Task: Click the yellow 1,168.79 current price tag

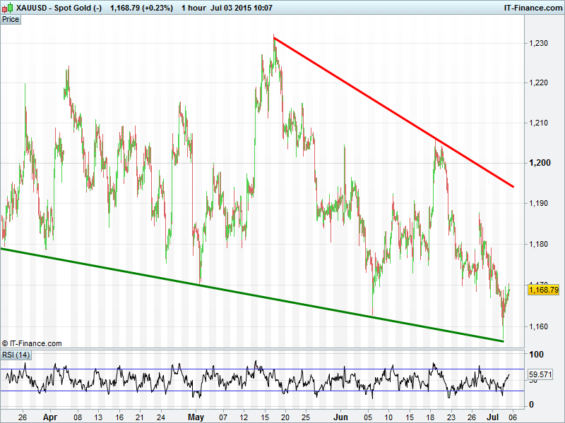Action: point(543,290)
